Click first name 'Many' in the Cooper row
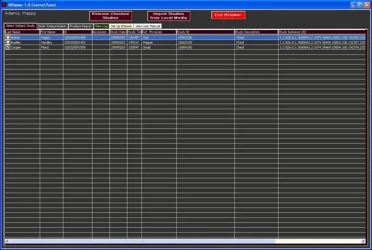372x250 pixels. point(45,47)
